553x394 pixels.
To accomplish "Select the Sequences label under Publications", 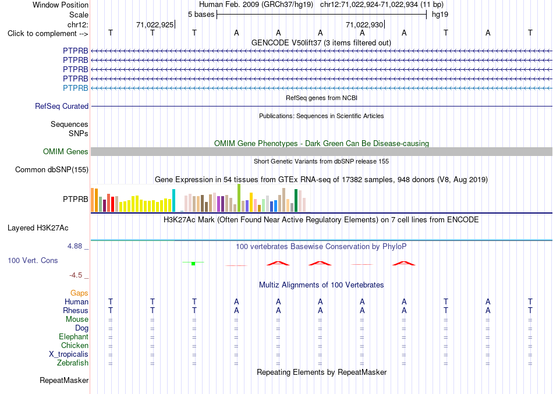I will click(x=69, y=124).
